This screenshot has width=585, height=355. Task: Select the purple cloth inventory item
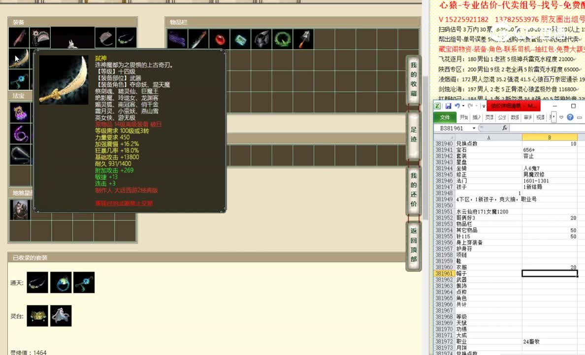[177, 39]
